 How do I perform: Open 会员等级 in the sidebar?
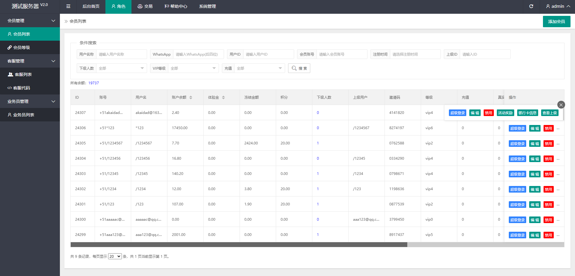click(x=30, y=48)
